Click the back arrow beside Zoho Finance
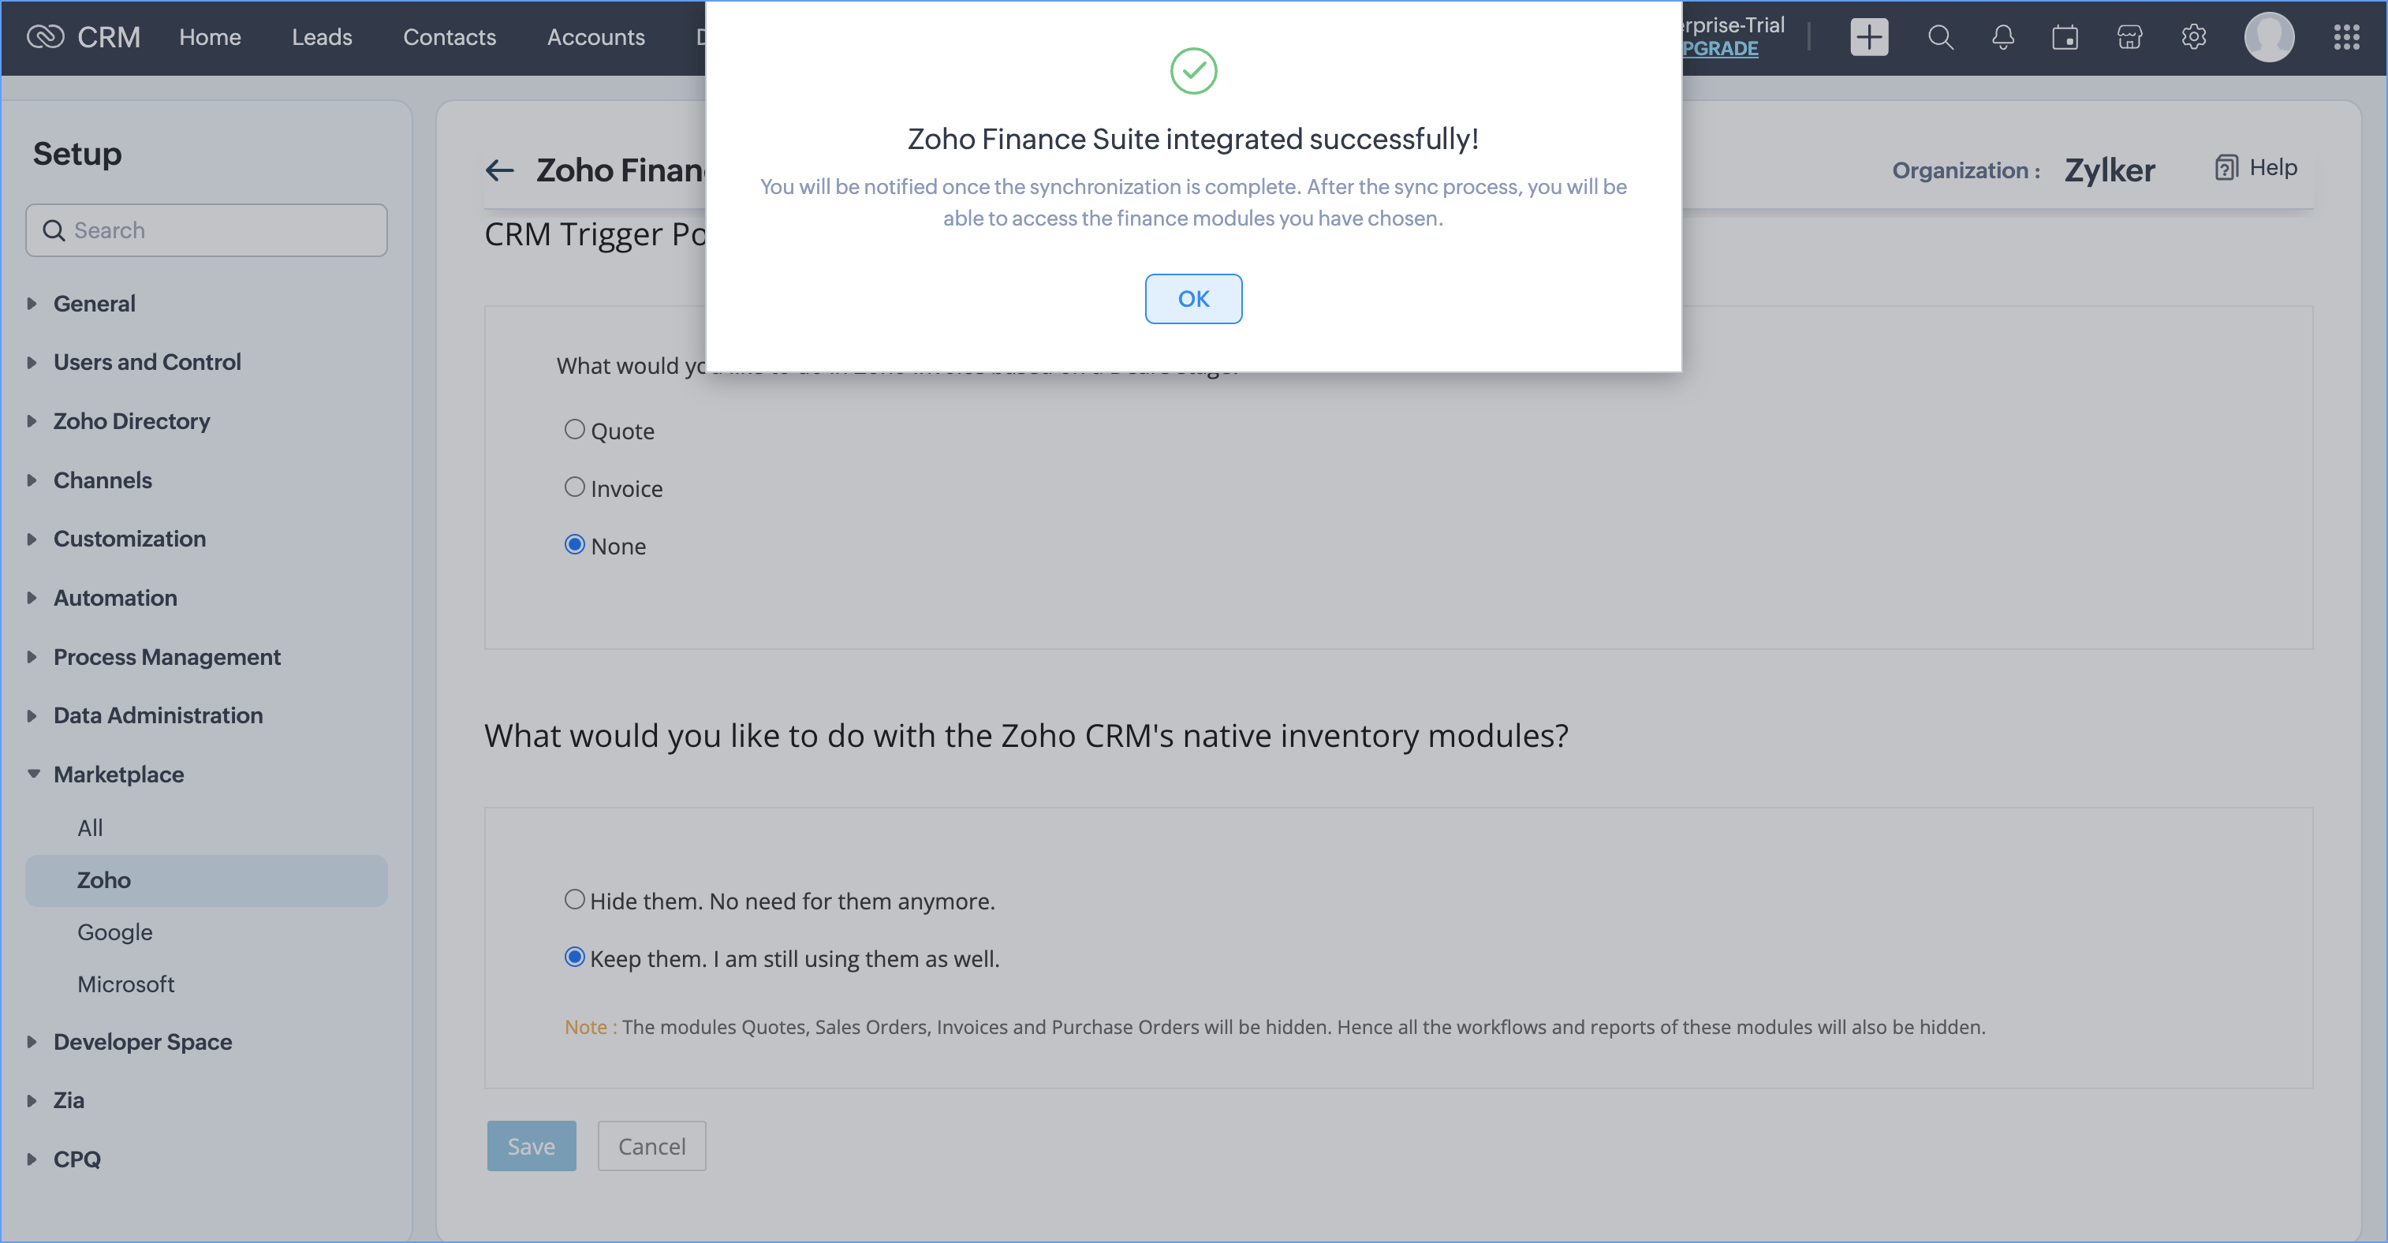Image resolution: width=2388 pixels, height=1243 pixels. coord(500,170)
